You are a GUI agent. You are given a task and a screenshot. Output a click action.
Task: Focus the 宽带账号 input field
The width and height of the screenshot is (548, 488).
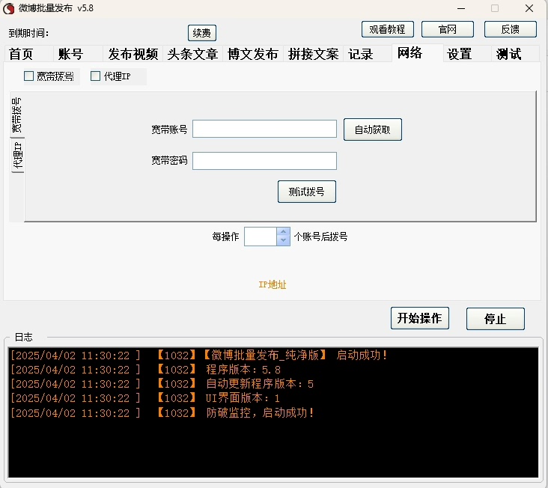pyautogui.click(x=264, y=129)
